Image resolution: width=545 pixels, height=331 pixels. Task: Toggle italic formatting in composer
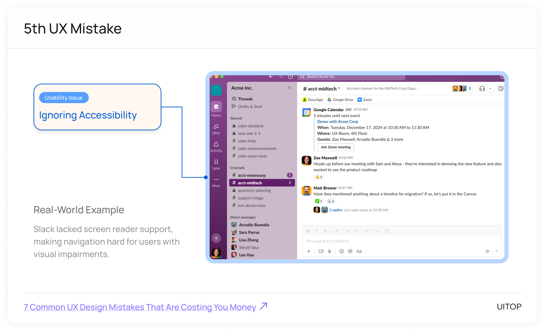coord(317,231)
